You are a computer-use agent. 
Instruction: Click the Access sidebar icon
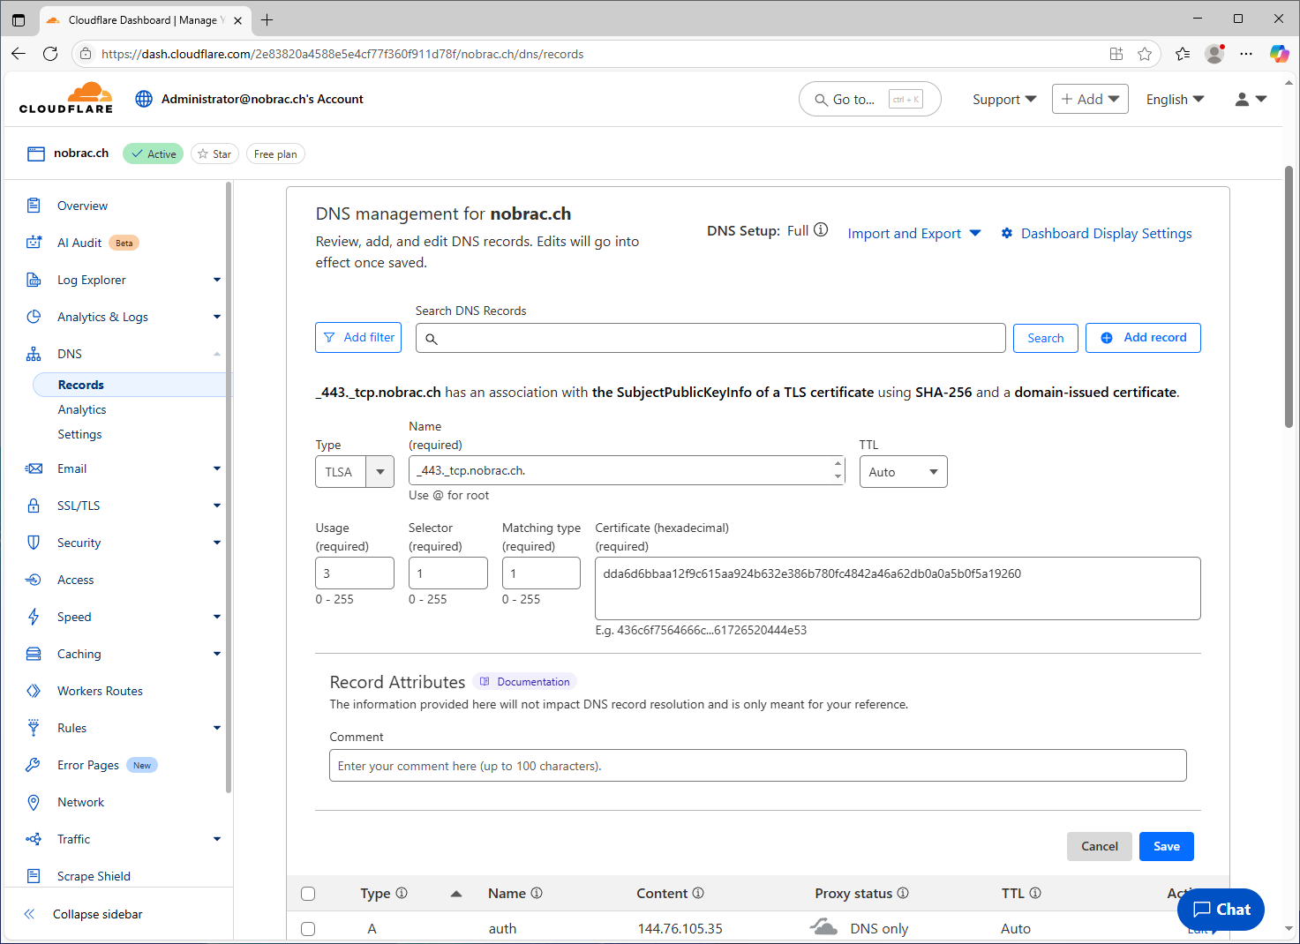point(34,580)
